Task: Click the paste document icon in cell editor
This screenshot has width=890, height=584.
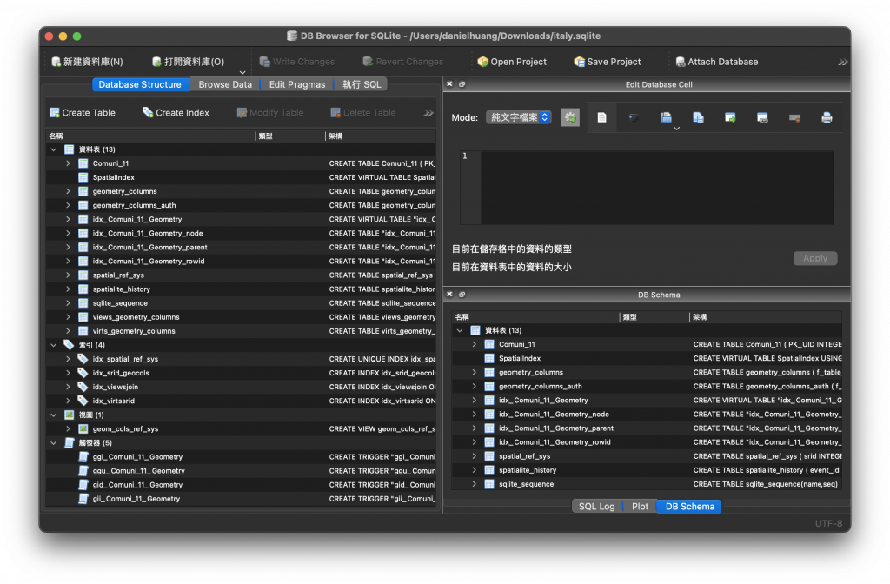Action: tap(698, 117)
